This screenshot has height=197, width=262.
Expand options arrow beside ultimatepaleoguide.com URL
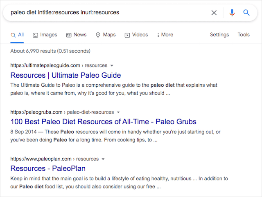point(112,65)
